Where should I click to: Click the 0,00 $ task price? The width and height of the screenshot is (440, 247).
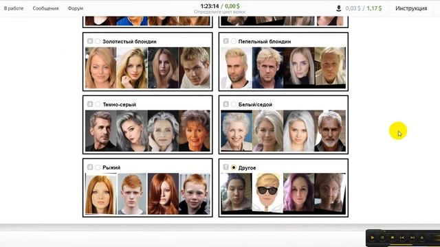pos(232,6)
